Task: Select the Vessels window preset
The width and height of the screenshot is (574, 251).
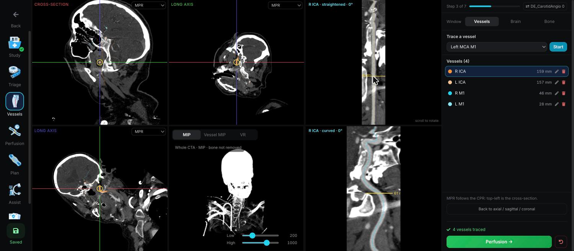Action: pos(482,21)
